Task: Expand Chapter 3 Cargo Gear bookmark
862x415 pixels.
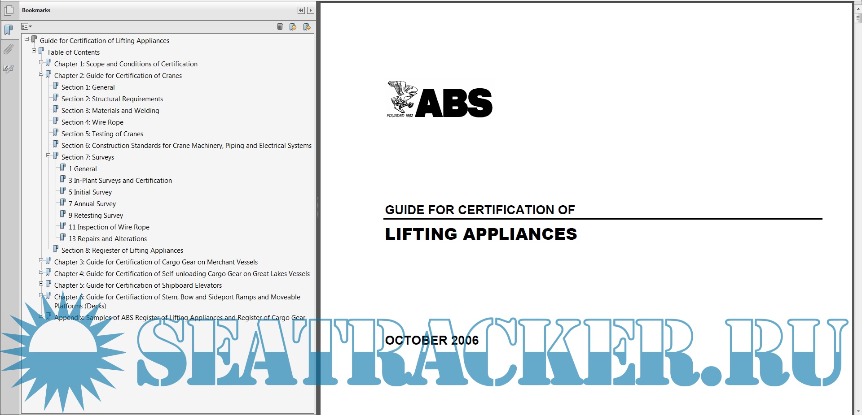Action: point(41,260)
